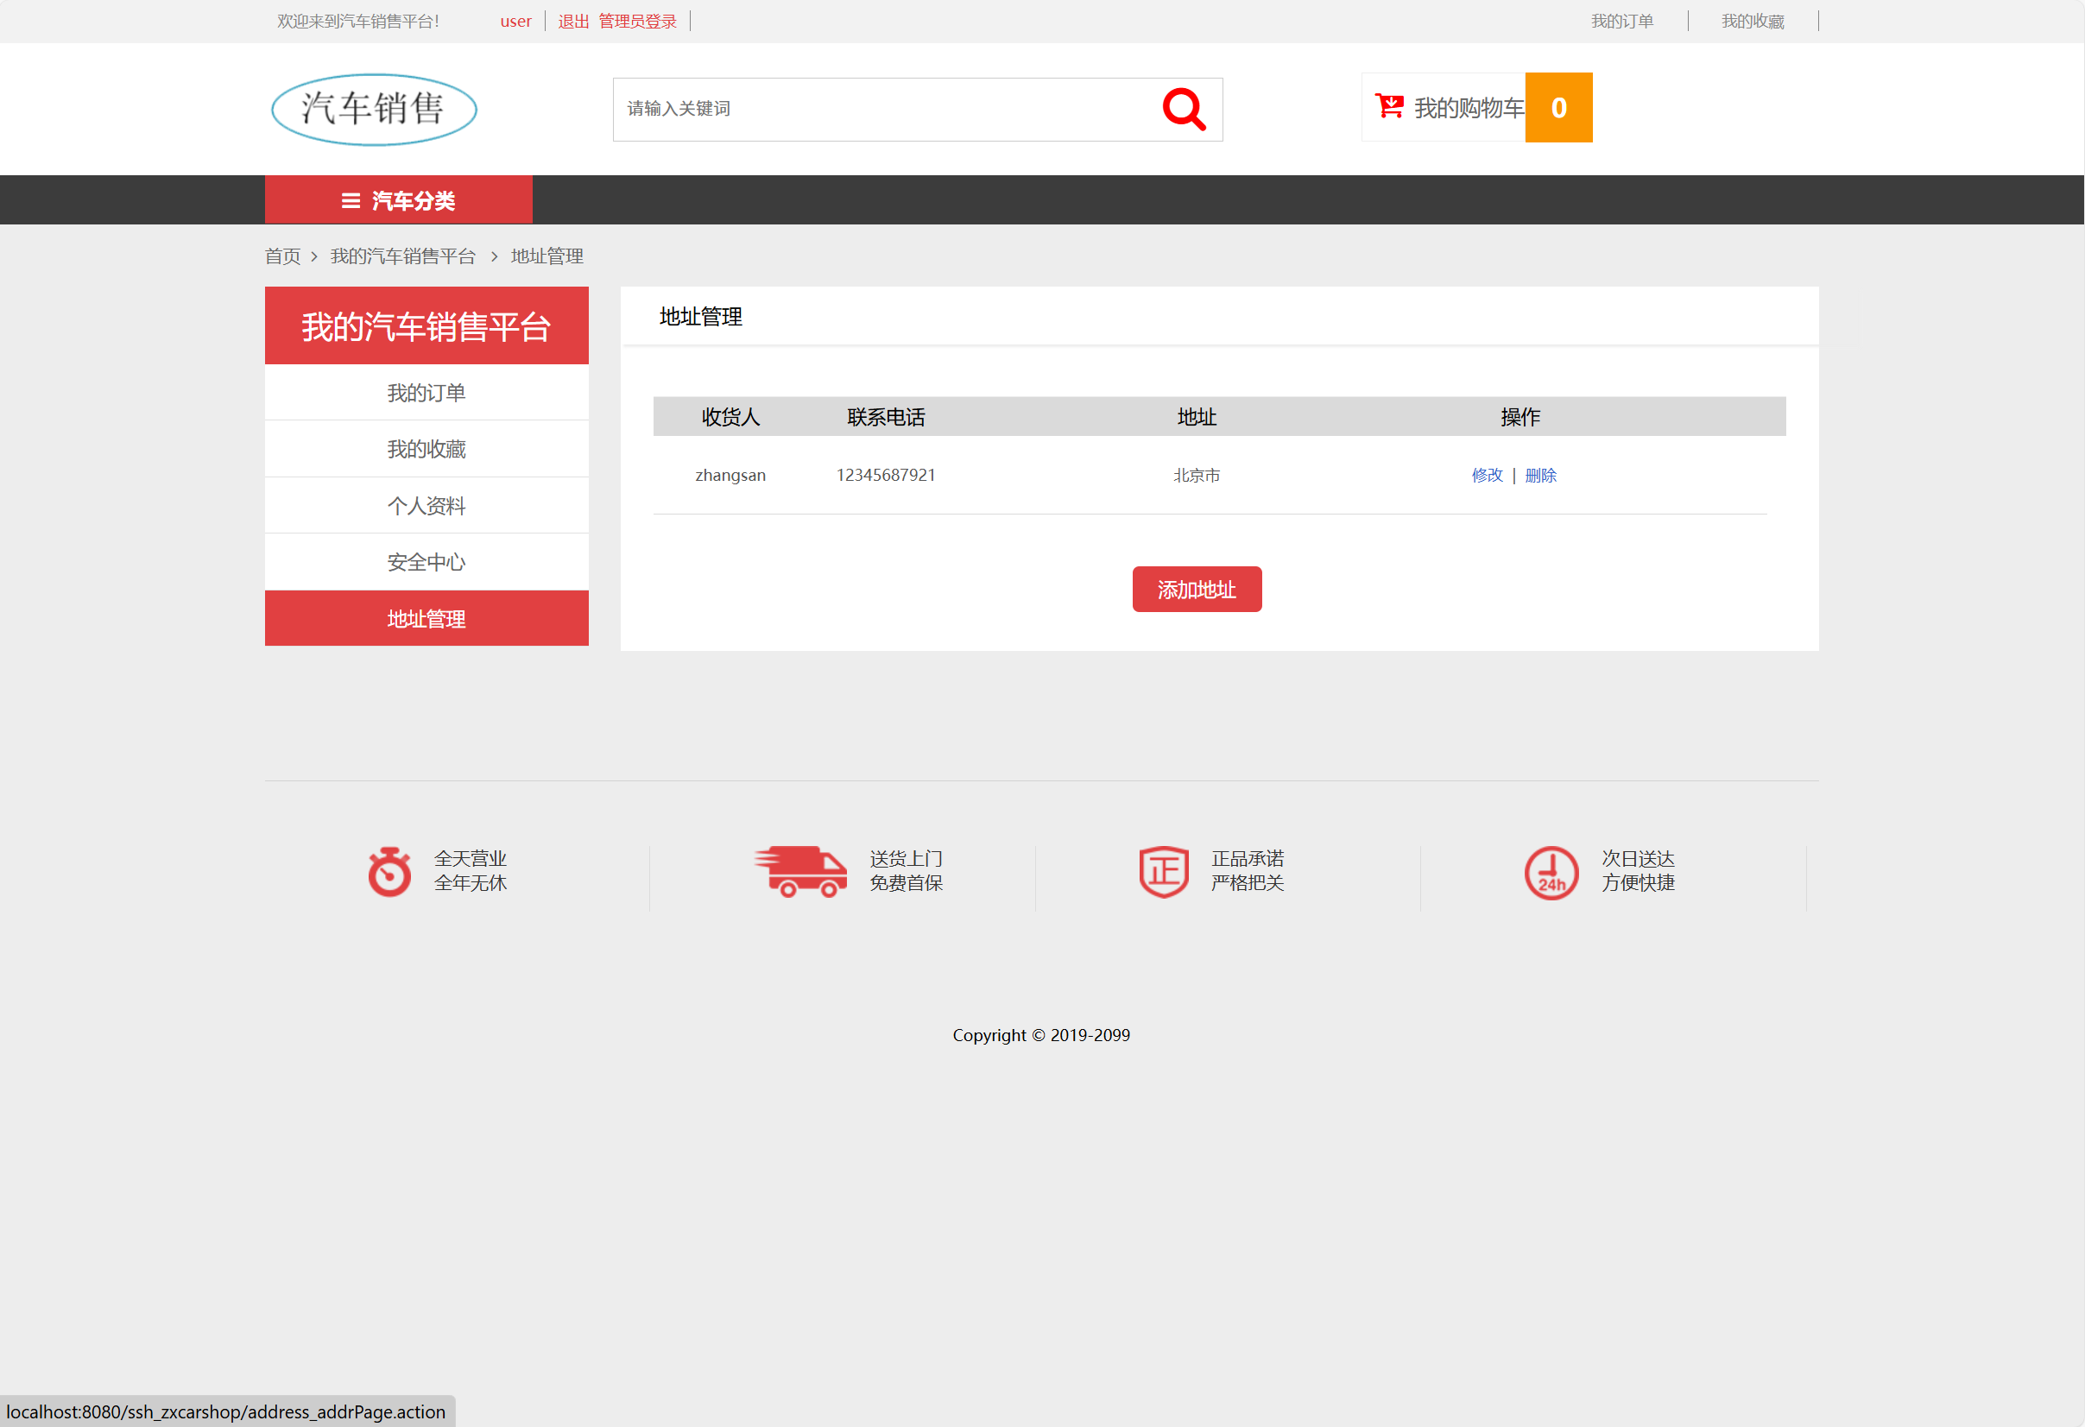Click the stopwatch icon for 全天营业
This screenshot has height=1427, width=2085.
coord(389,871)
